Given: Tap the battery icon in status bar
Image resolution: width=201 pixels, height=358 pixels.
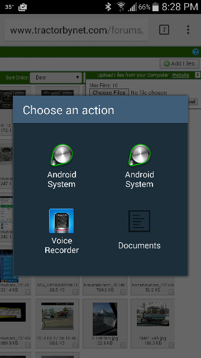Looking at the screenshot, I should point(155,7).
